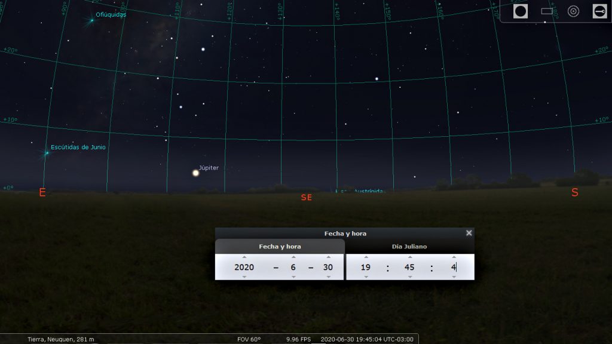
Task: Click the E cardinal point marker
Action: [x=42, y=192]
